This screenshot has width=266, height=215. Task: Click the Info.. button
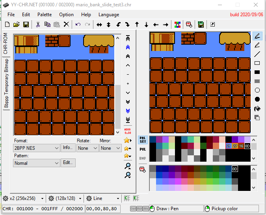pos(68,148)
